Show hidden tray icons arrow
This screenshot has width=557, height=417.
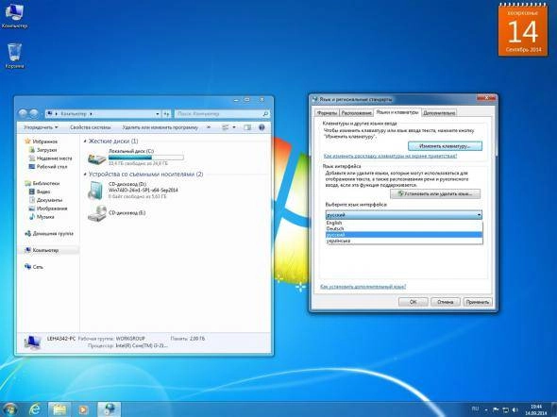pos(486,409)
